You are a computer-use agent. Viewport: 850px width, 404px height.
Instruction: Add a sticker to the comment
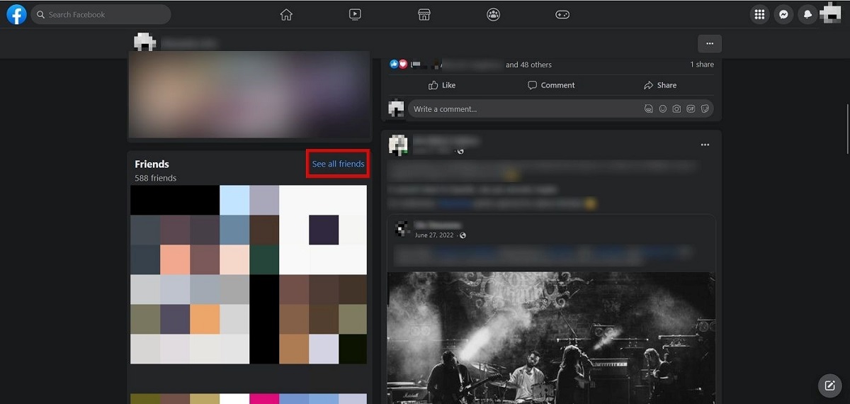click(x=705, y=109)
